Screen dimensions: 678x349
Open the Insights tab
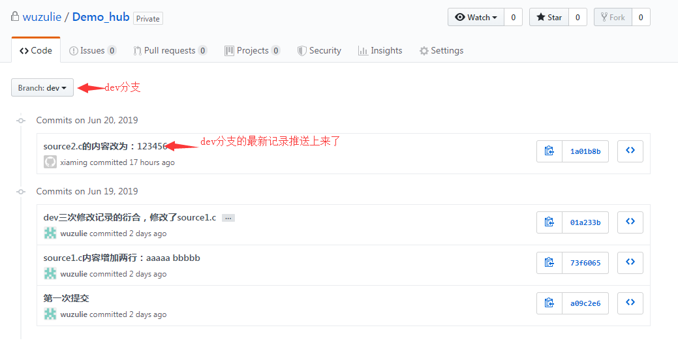point(380,51)
